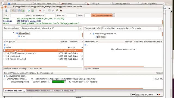Click the green upload progress bar
Viewport: 174px width, 98px height.
[59, 82]
